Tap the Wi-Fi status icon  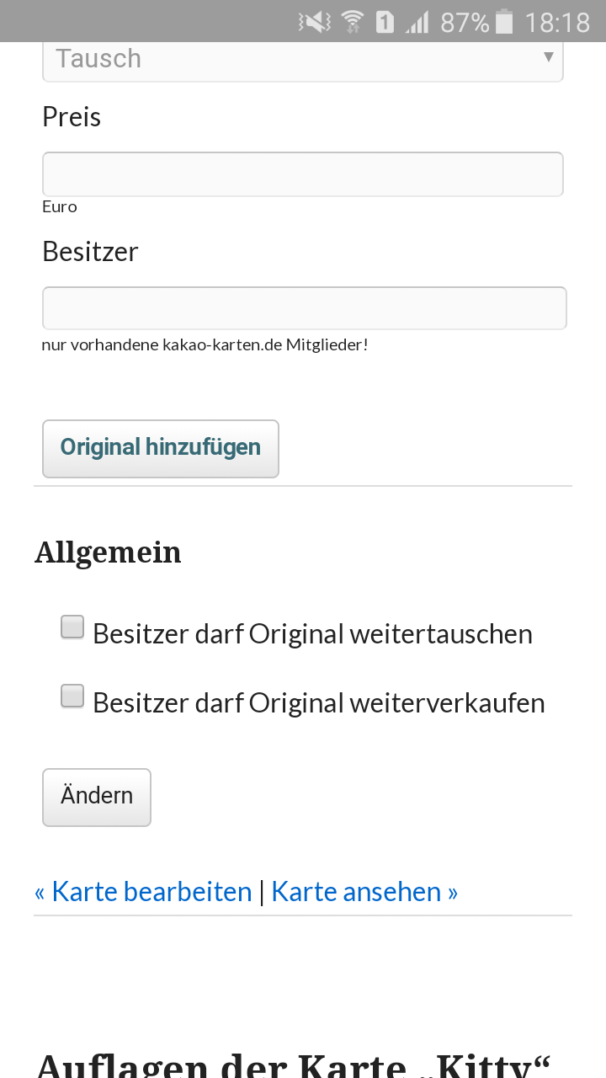pos(353,22)
